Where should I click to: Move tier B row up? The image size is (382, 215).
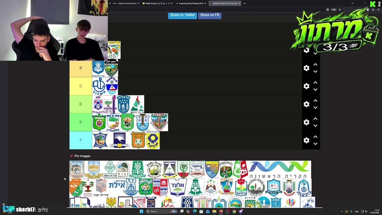[x=315, y=64]
